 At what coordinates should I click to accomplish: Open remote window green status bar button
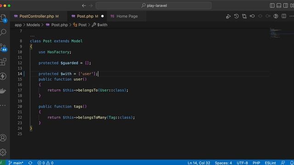[x=1, y=163]
